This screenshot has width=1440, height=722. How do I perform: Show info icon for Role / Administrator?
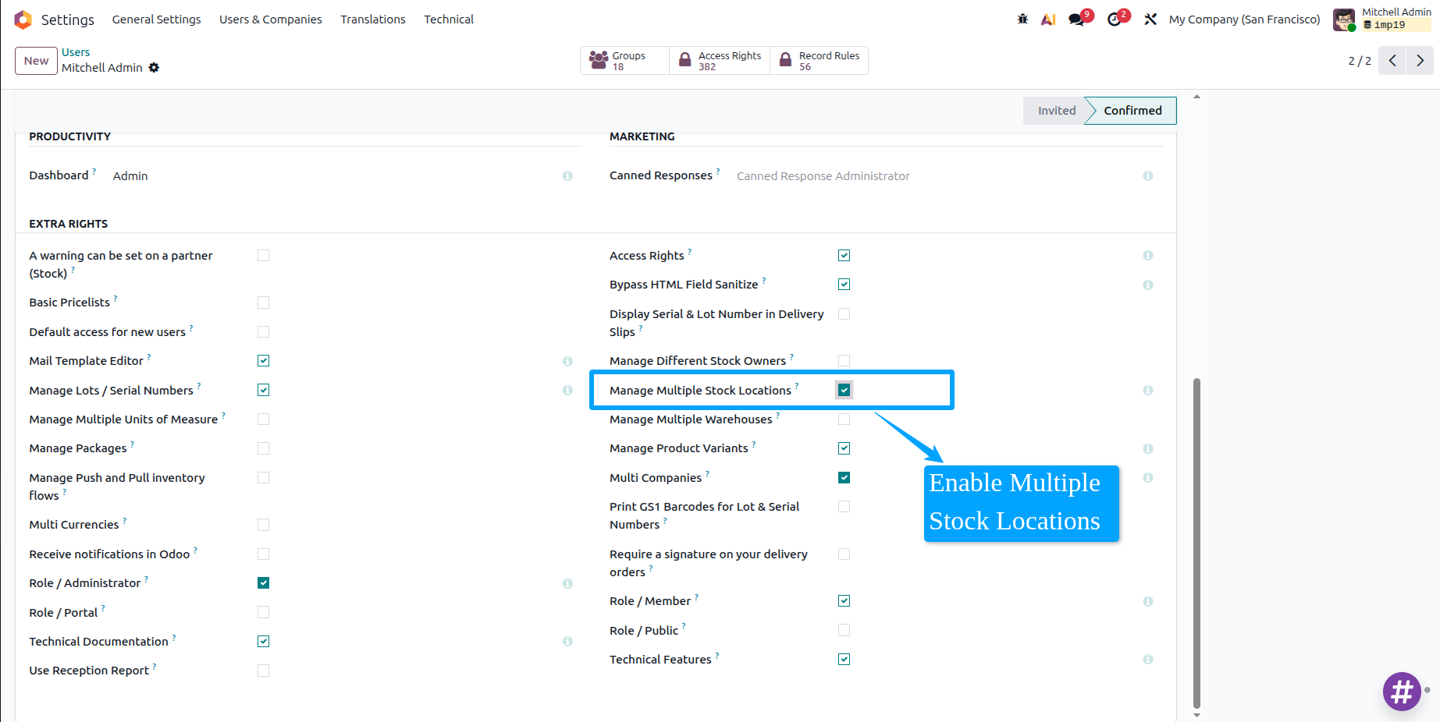click(567, 583)
